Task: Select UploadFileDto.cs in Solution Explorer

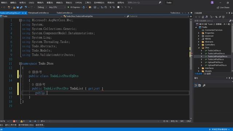Action: click(215, 62)
